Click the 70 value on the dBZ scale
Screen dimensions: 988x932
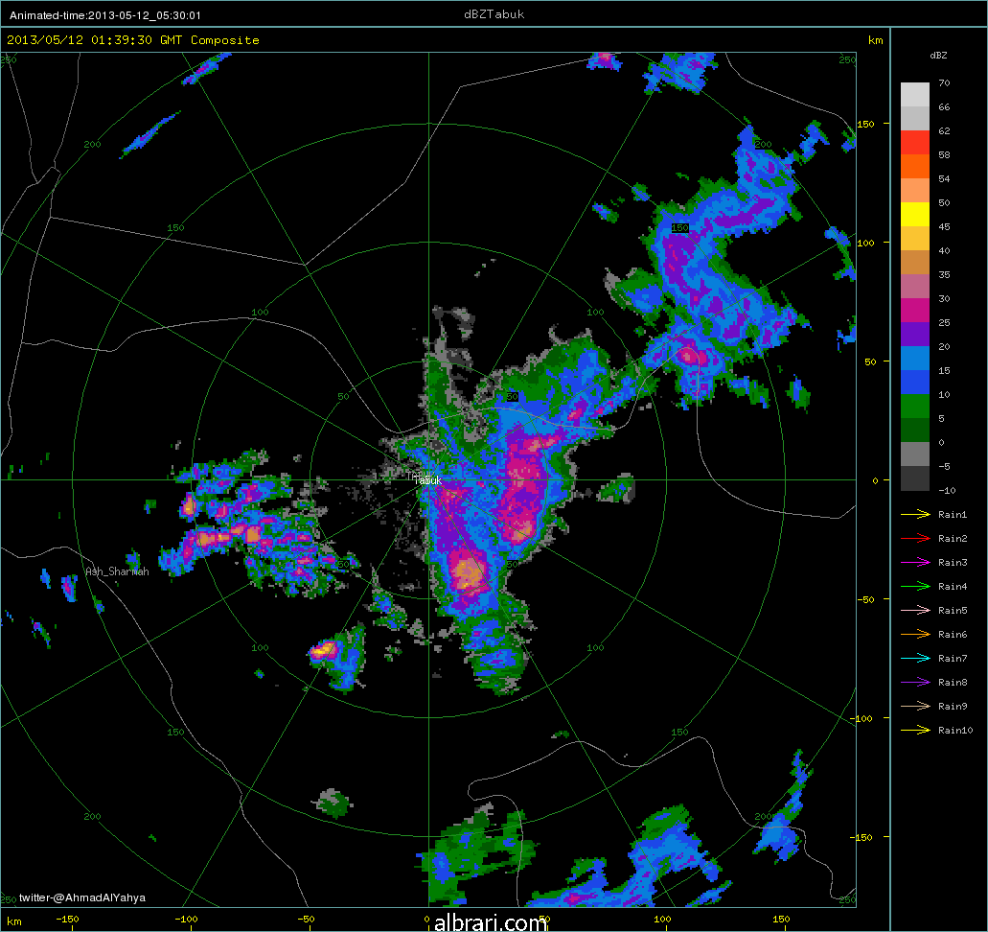(944, 82)
